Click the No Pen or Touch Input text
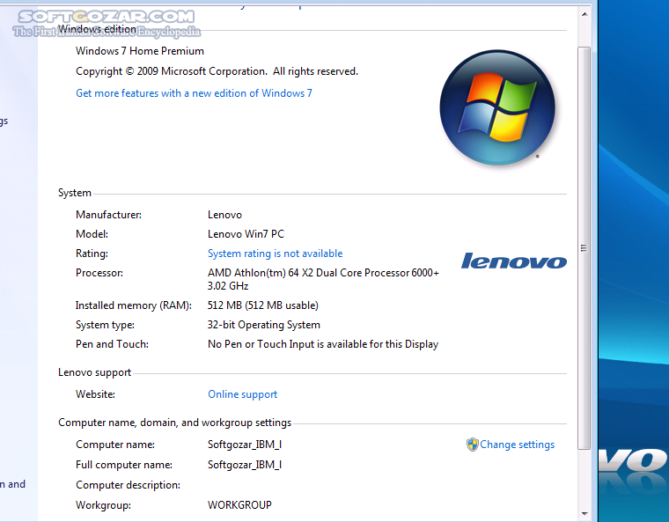Image resolution: width=669 pixels, height=522 pixels. [x=323, y=344]
